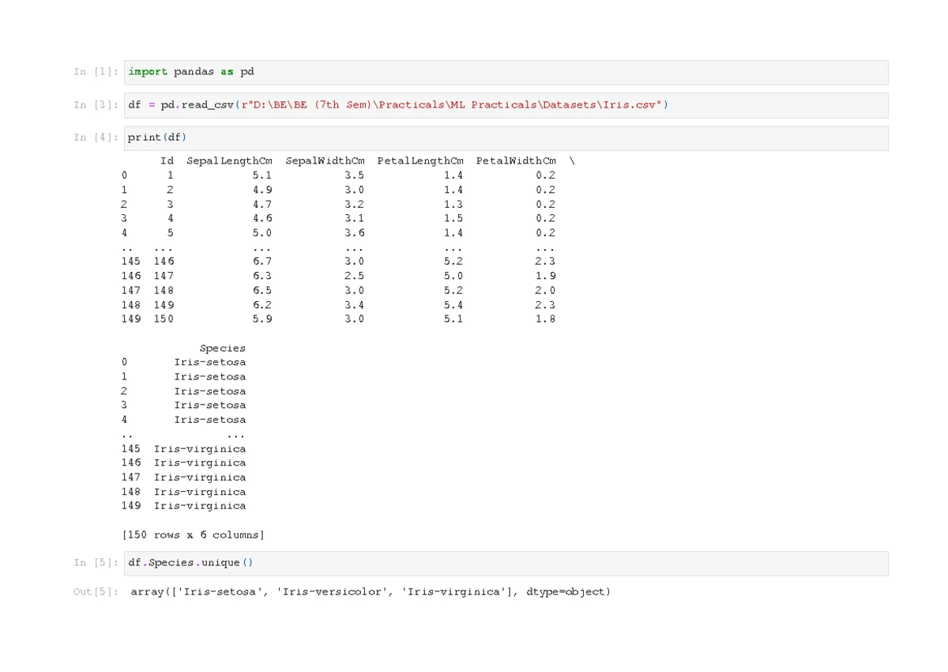Click the '[150 rows x 6 columns]' summary

[194, 535]
